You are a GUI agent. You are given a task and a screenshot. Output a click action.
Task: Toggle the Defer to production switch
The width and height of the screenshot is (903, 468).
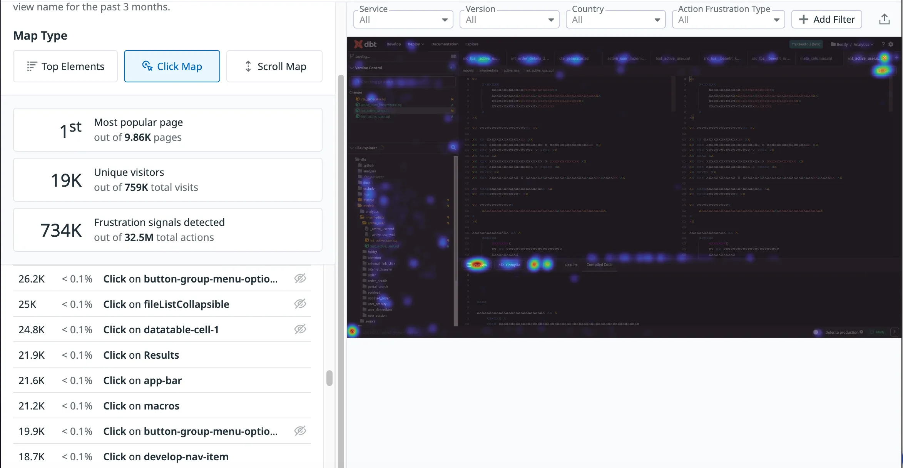[817, 332]
